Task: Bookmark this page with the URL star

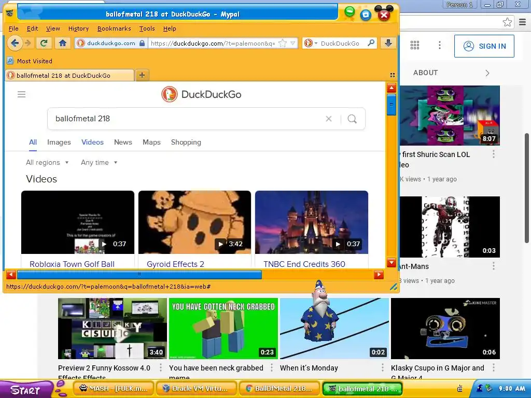Action: click(282, 44)
